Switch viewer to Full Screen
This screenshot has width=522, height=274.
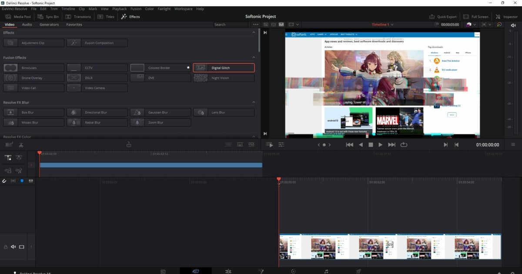[476, 17]
